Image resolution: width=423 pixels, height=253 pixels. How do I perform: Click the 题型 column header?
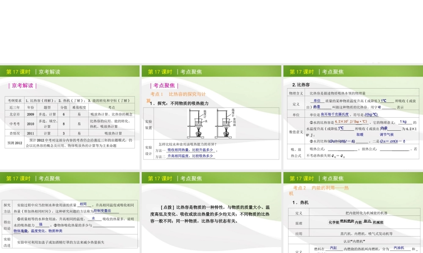click(x=47, y=107)
